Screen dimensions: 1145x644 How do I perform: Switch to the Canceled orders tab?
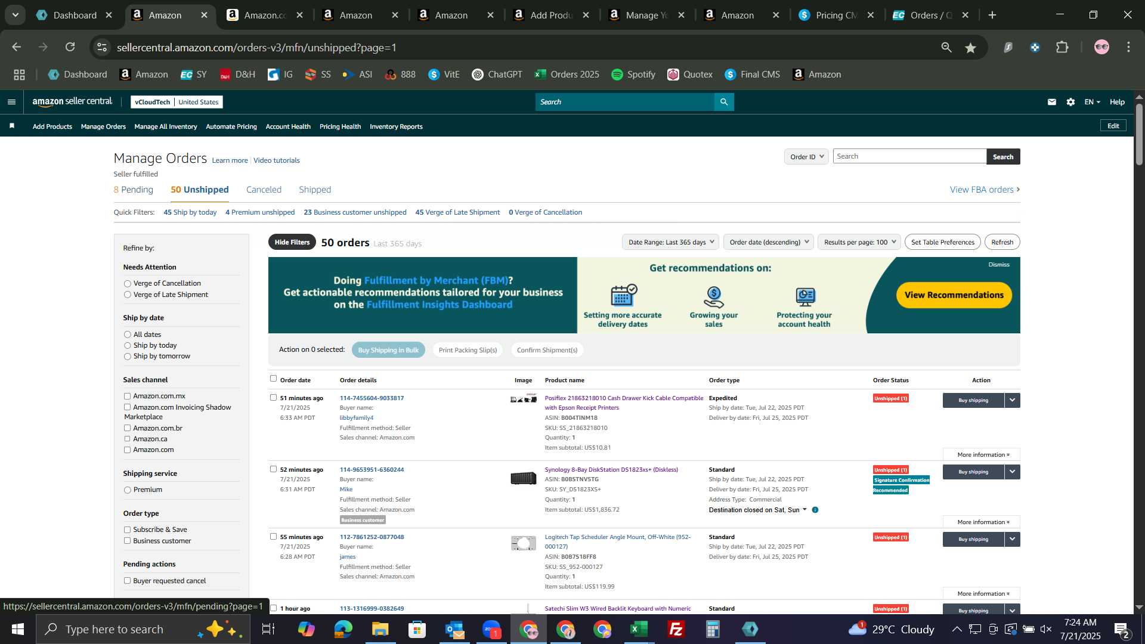[x=264, y=190]
